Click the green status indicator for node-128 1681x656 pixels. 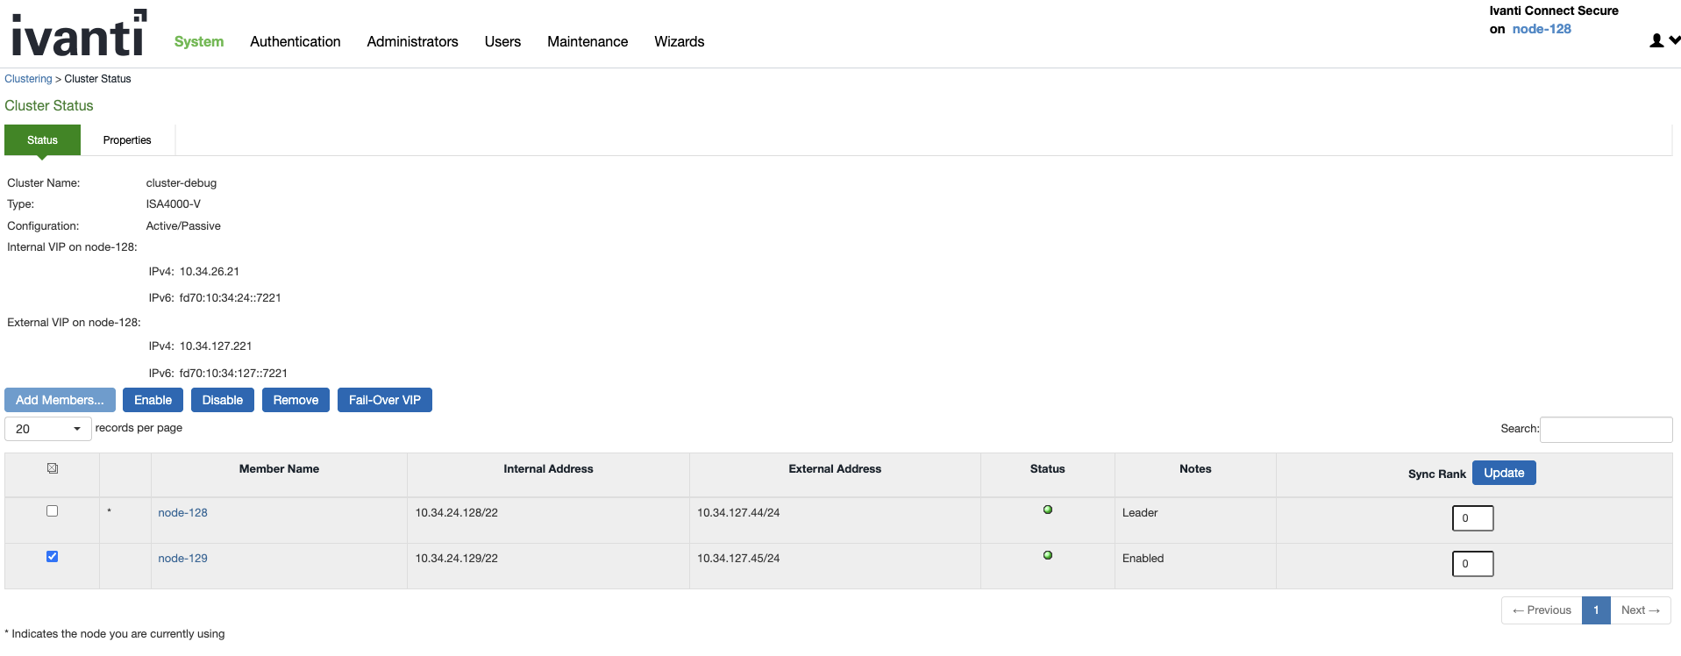[1047, 510]
